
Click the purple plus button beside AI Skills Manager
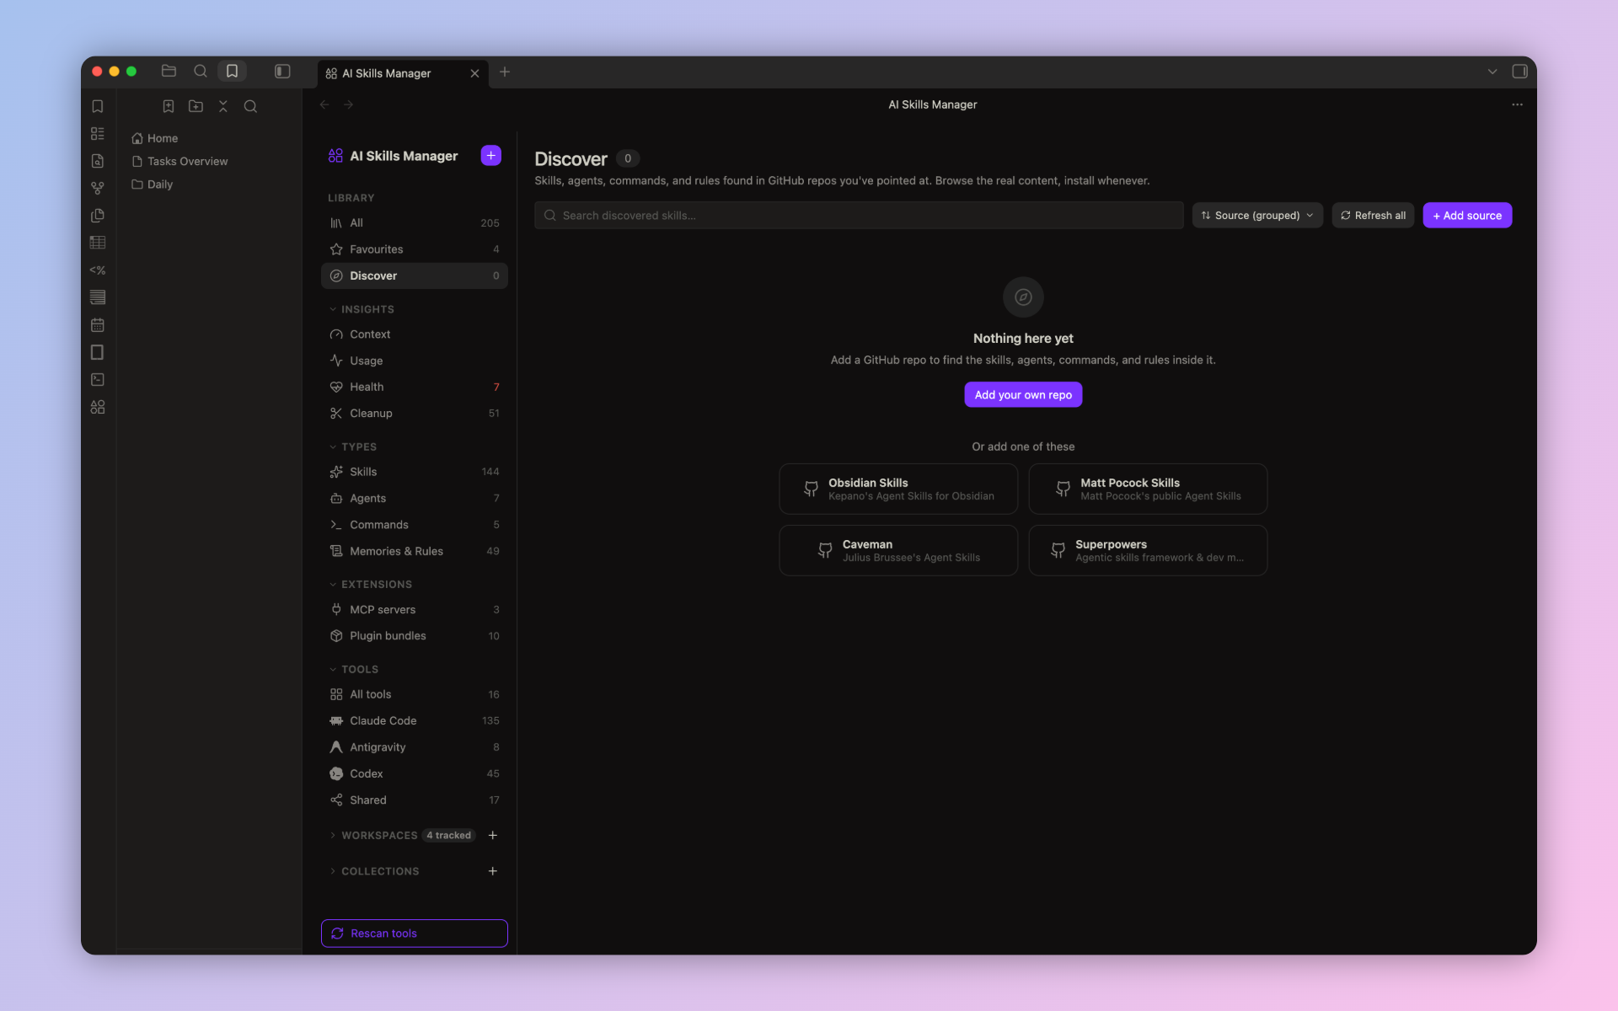point(490,156)
